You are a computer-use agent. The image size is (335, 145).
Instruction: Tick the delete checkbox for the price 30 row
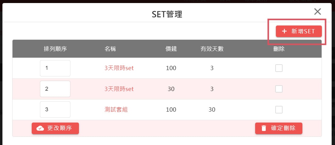coord(279,89)
